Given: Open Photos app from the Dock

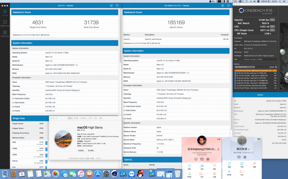Looking at the screenshot, I should pyautogui.click(x=56, y=174).
